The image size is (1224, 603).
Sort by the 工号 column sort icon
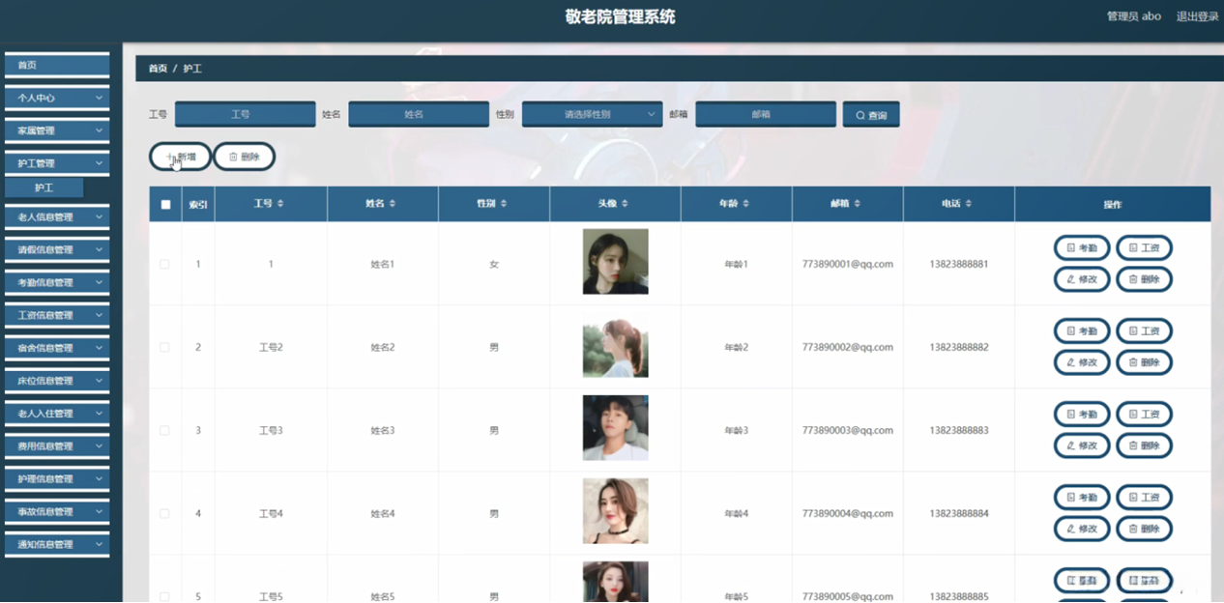(x=280, y=204)
